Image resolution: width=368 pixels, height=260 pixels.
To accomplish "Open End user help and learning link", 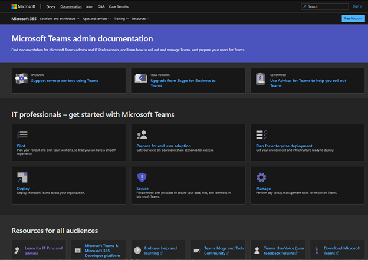I will (x=160, y=251).
